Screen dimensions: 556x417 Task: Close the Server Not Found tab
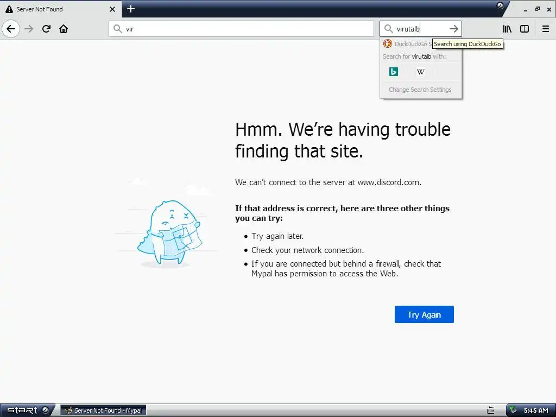pyautogui.click(x=112, y=9)
